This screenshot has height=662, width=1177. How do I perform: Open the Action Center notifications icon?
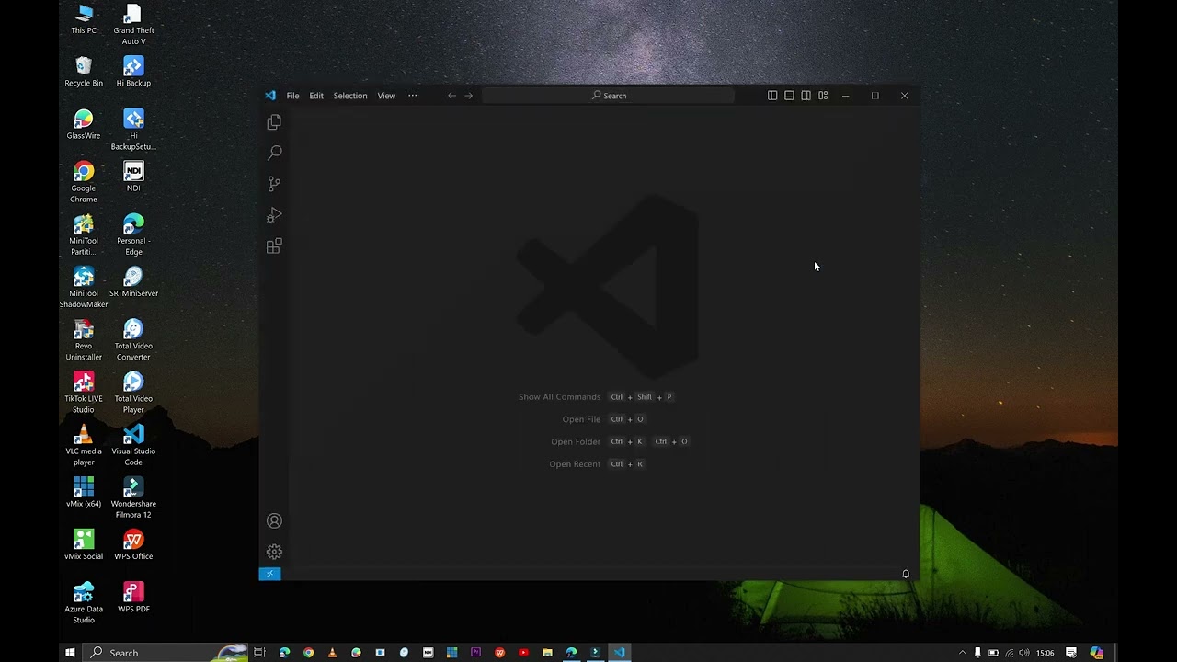click(1071, 653)
